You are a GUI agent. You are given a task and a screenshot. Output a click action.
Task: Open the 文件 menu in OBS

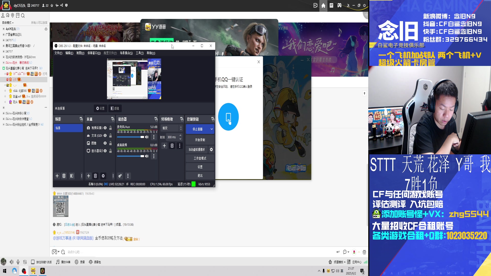point(58,53)
